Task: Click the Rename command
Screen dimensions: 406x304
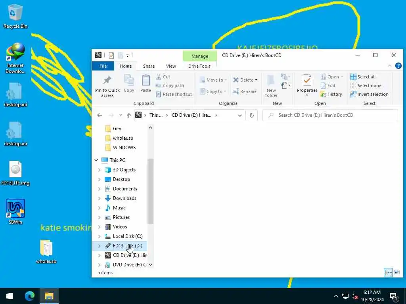Action: point(244,91)
